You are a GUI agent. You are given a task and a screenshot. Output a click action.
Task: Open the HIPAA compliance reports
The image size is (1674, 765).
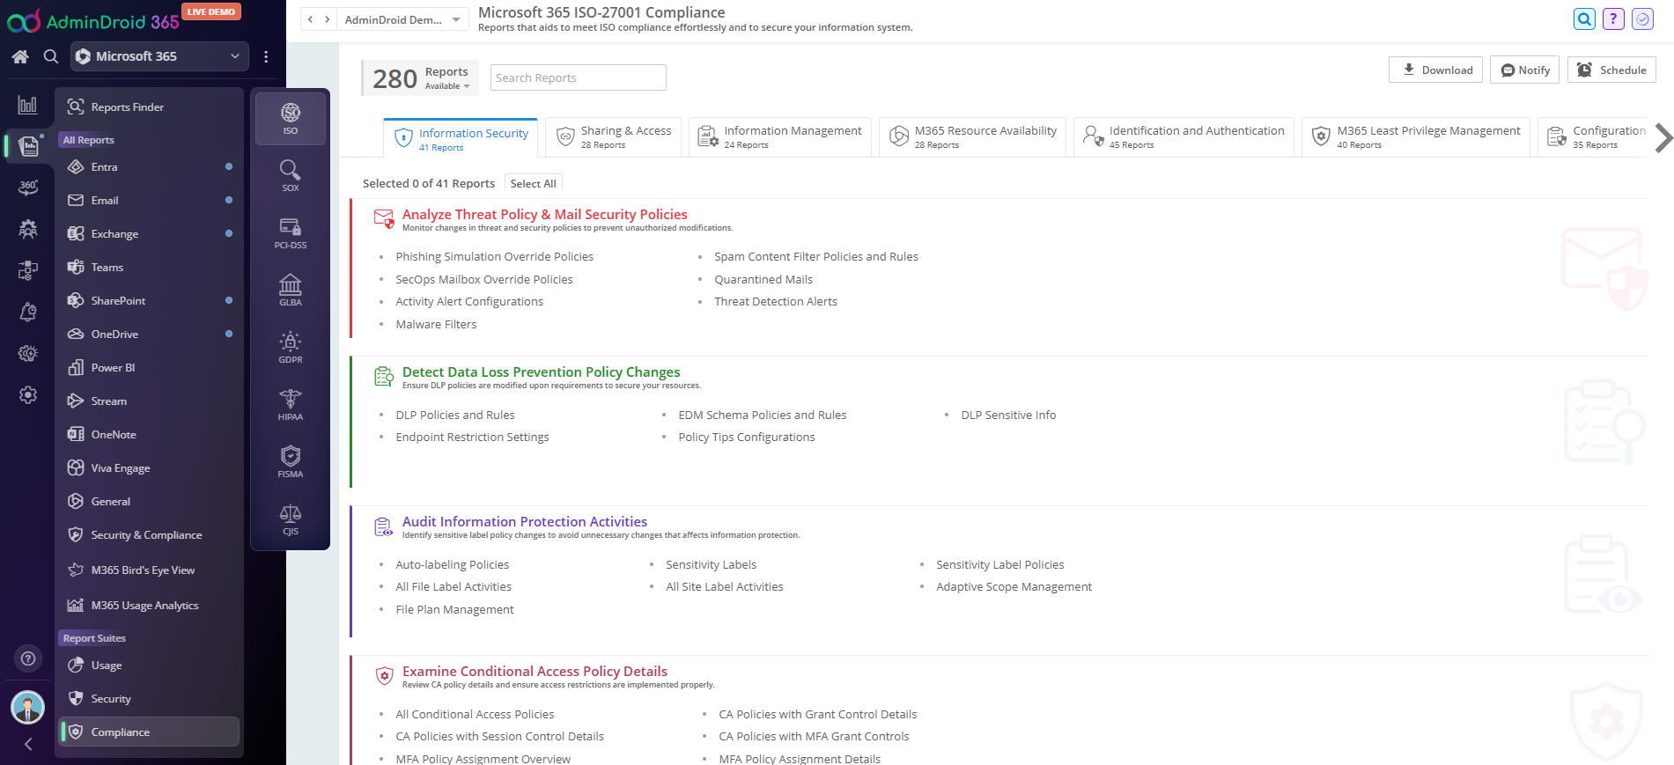pyautogui.click(x=290, y=405)
